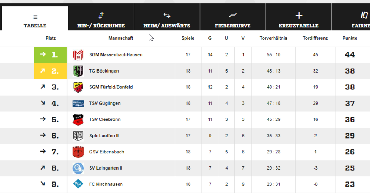Show the Fieberkurve tab
Image resolution: width=370 pixels, height=193 pixels.
coord(233,21)
